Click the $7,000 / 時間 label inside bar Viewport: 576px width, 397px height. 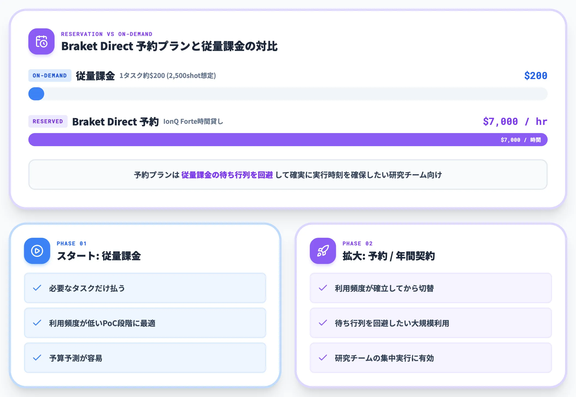[521, 140]
